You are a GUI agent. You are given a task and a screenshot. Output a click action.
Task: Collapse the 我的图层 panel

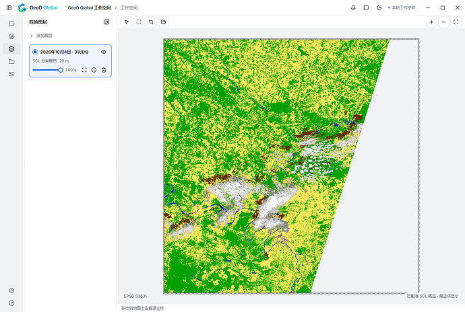[x=106, y=22]
